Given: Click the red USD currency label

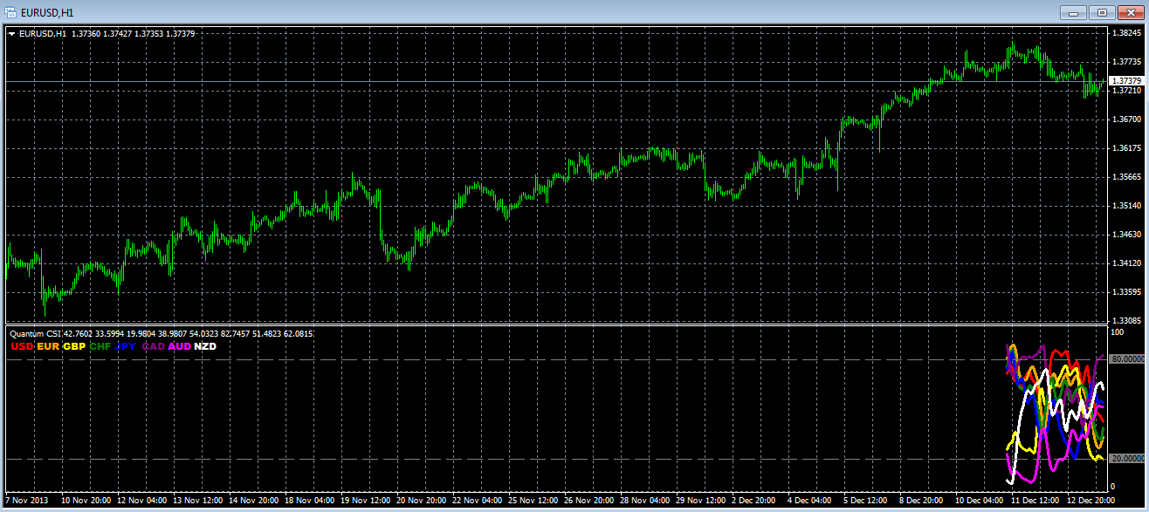Looking at the screenshot, I should pyautogui.click(x=22, y=346).
